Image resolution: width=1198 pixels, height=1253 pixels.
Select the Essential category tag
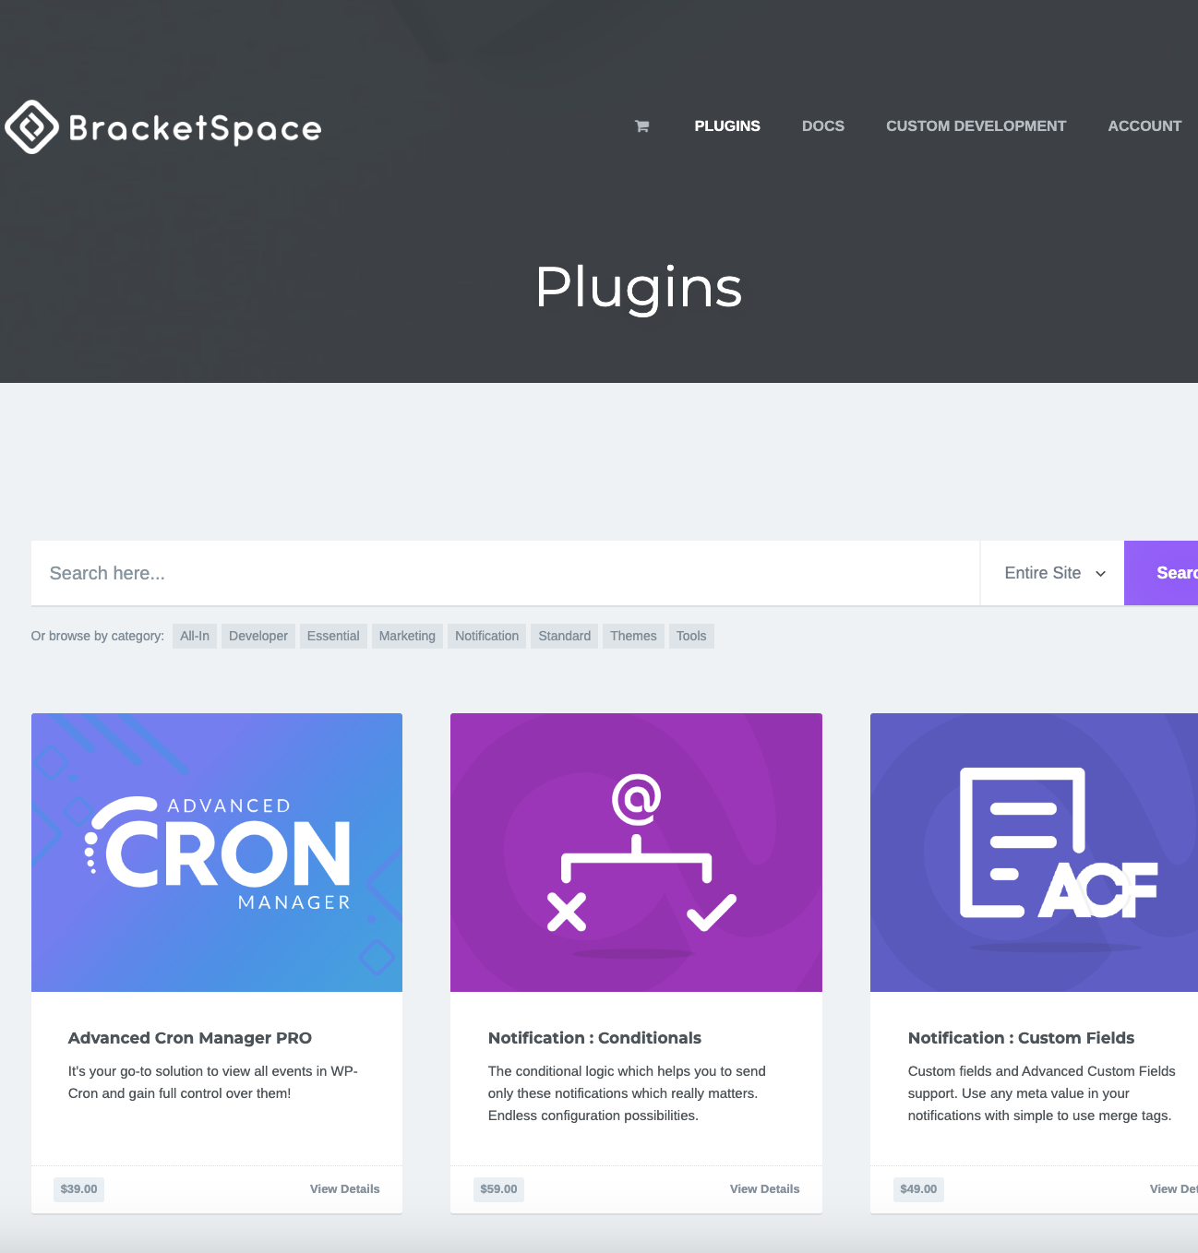[x=333, y=636]
